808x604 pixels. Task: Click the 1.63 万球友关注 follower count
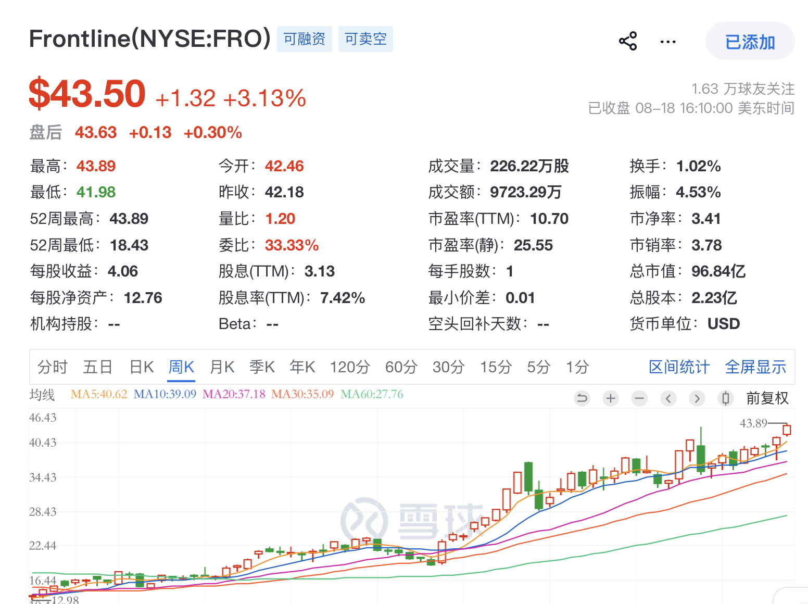tap(743, 89)
